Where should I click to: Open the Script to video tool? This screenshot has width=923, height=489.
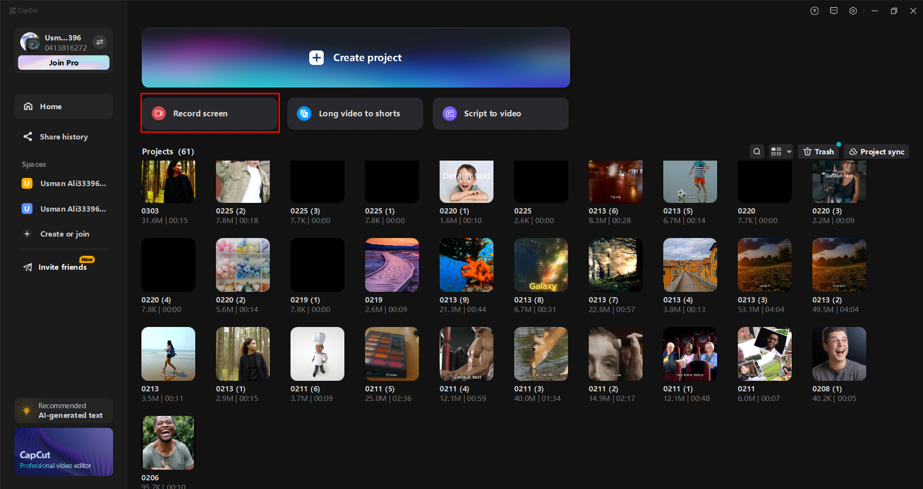(500, 113)
